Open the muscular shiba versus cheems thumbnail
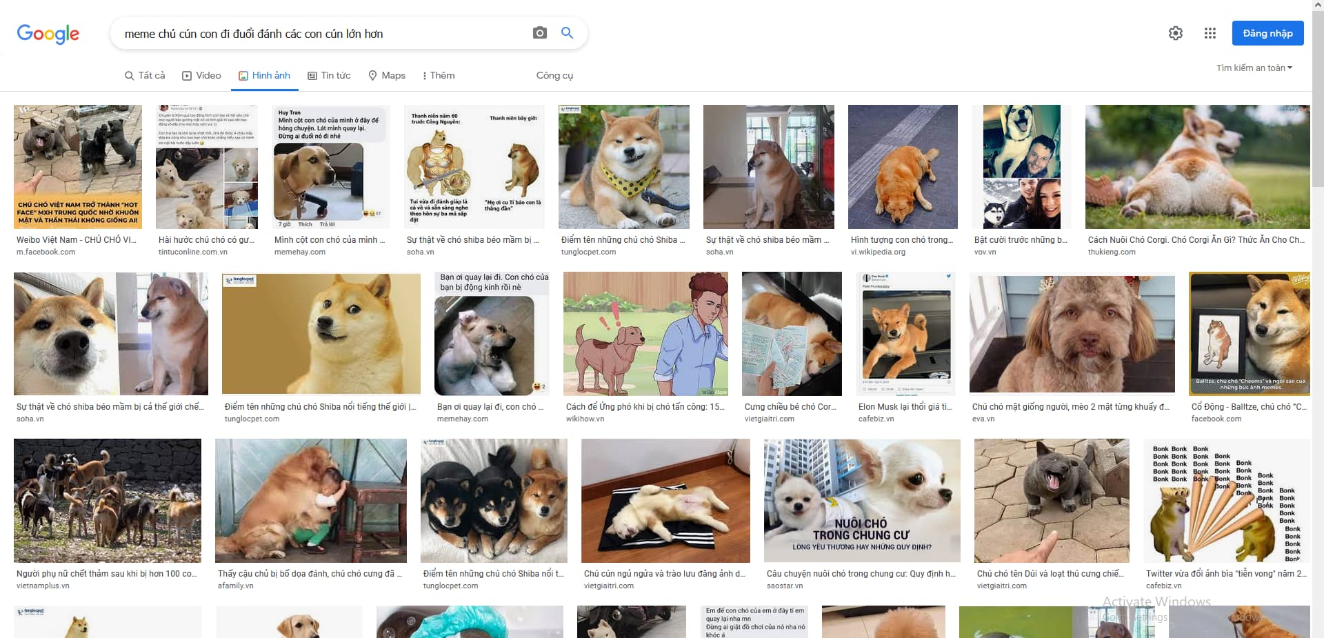The height and width of the screenshot is (638, 1324). coord(474,167)
